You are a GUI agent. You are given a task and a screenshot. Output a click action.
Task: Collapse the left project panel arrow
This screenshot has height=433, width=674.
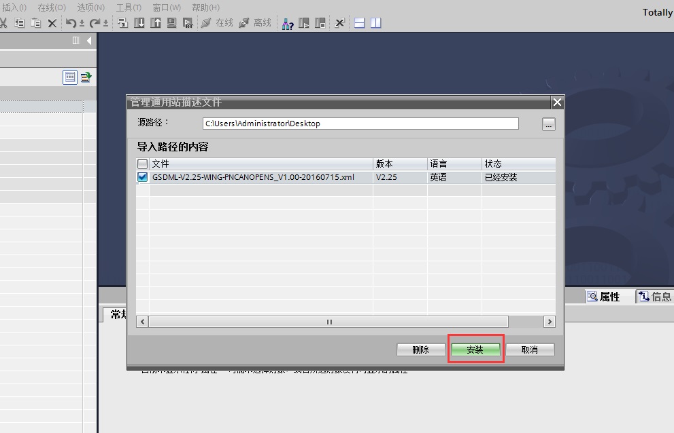point(89,40)
